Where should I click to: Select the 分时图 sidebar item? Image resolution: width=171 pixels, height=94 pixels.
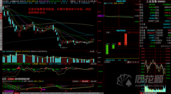click(x=1, y=10)
